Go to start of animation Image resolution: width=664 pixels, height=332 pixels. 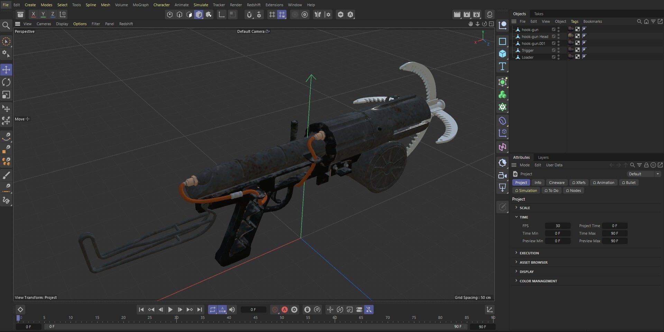[141, 310]
